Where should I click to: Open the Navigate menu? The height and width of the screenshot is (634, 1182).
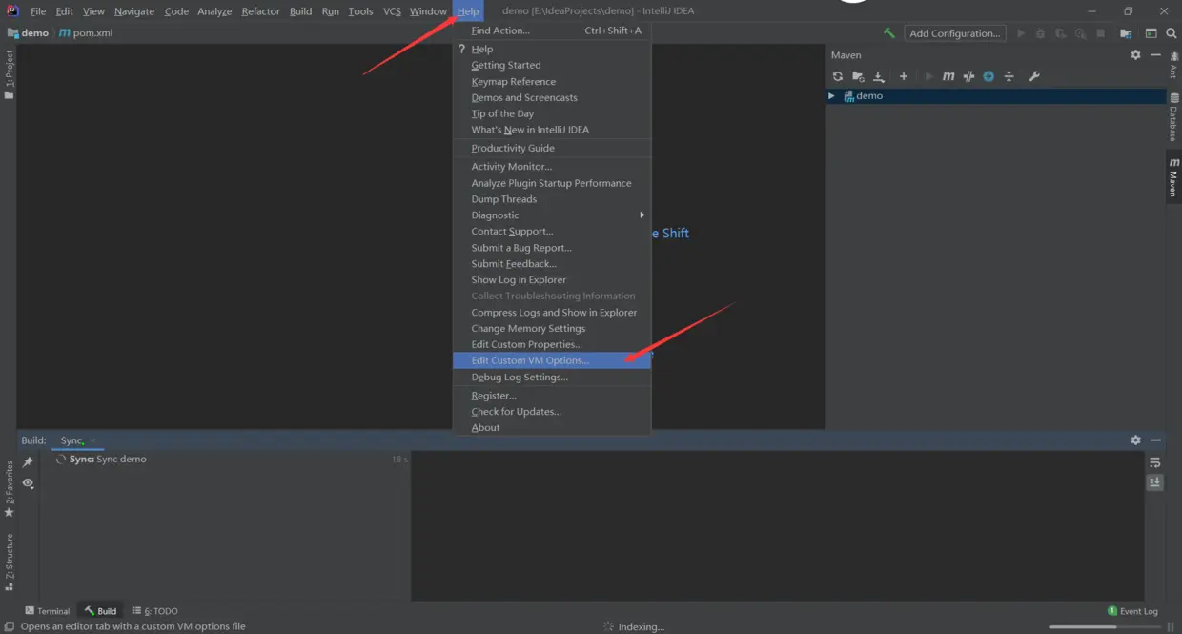(133, 11)
